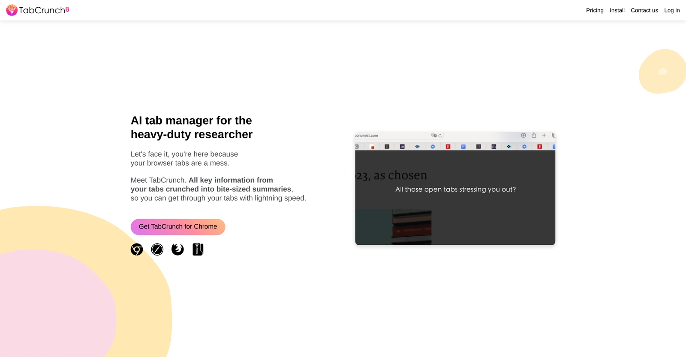Click the TabCrunch tulip logo
Viewport: 686px width, 357px height.
pyautogui.click(x=12, y=10)
